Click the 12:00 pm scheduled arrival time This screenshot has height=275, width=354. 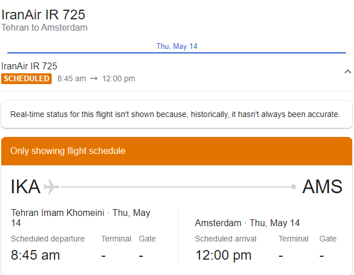coord(223,255)
